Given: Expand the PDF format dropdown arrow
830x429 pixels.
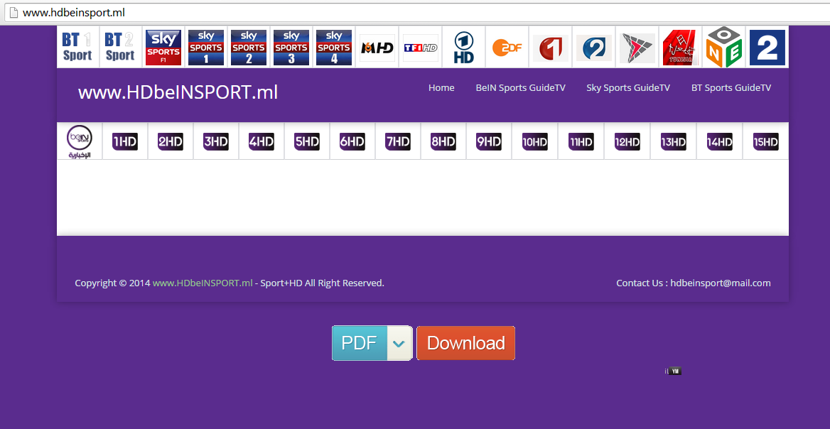Looking at the screenshot, I should pos(399,344).
